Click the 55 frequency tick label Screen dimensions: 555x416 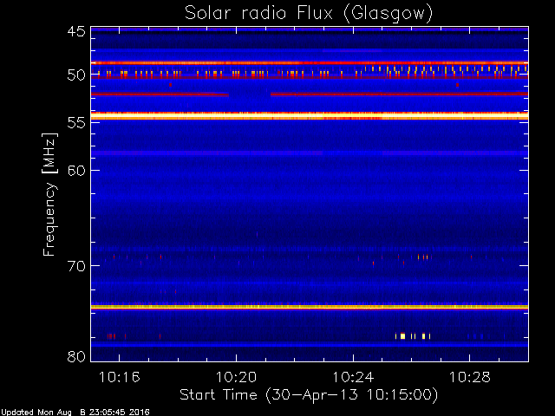(x=76, y=123)
